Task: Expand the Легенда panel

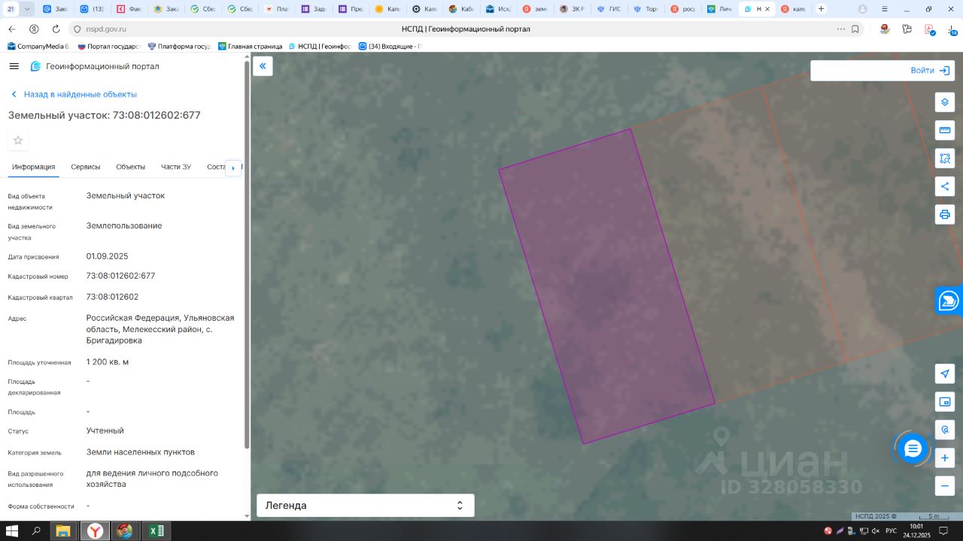Action: point(366,506)
